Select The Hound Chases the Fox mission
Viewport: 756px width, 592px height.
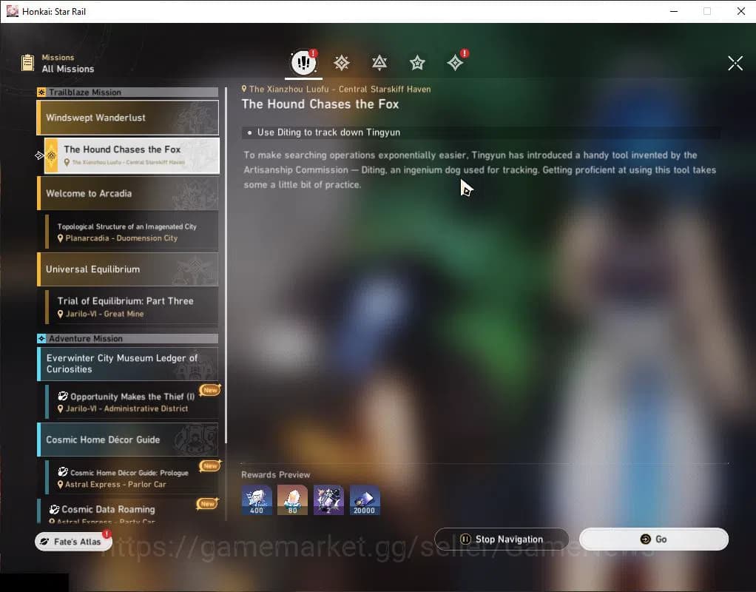pos(132,155)
